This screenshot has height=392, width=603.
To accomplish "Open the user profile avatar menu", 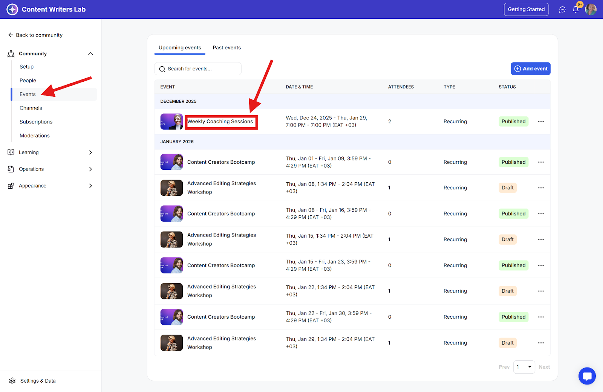I will 591,9.
